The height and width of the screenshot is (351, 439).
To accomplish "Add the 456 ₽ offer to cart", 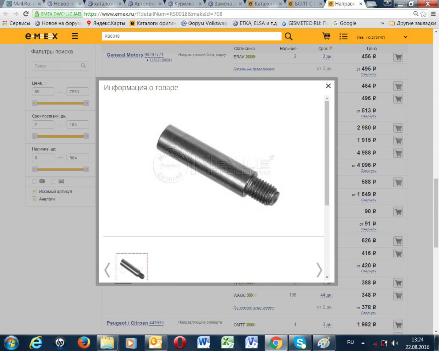I will (x=398, y=57).
